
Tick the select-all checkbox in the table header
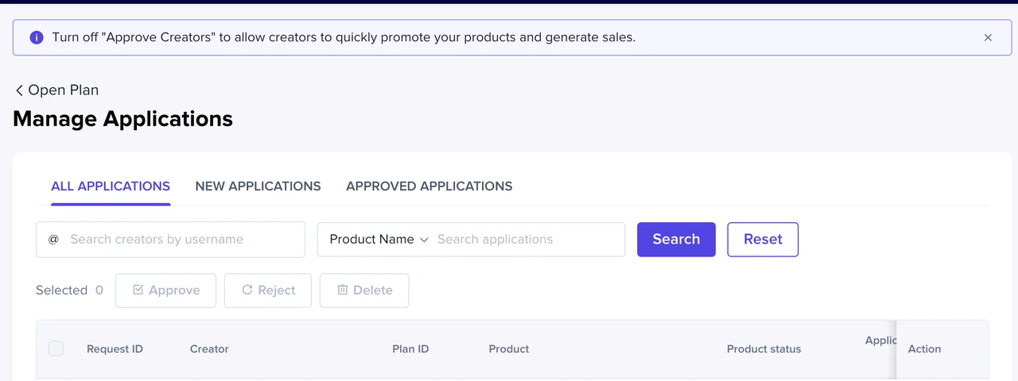tap(56, 348)
